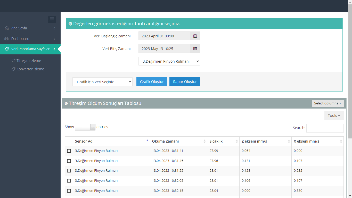Click Z ekseni value 0,106
Screen dimensions: 352x198
point(246,181)
